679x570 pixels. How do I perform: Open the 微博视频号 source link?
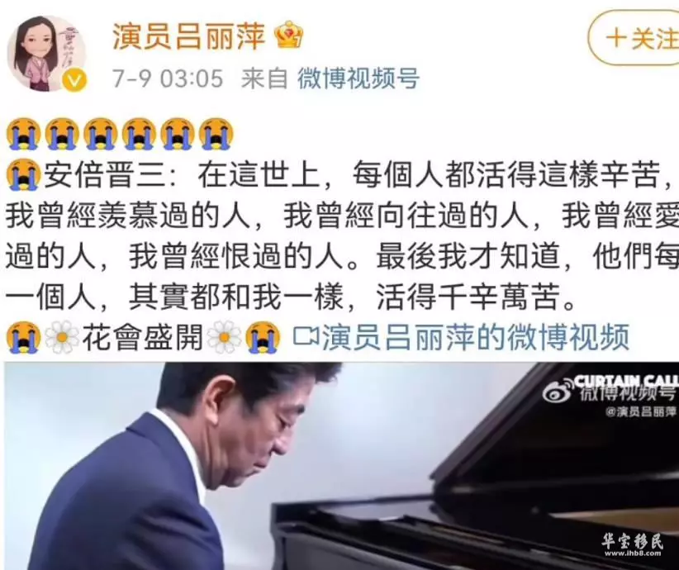point(358,78)
